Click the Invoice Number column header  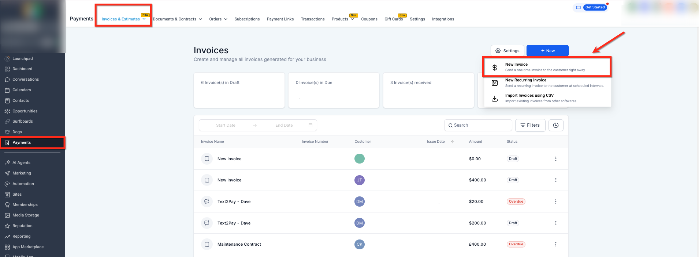pos(315,142)
